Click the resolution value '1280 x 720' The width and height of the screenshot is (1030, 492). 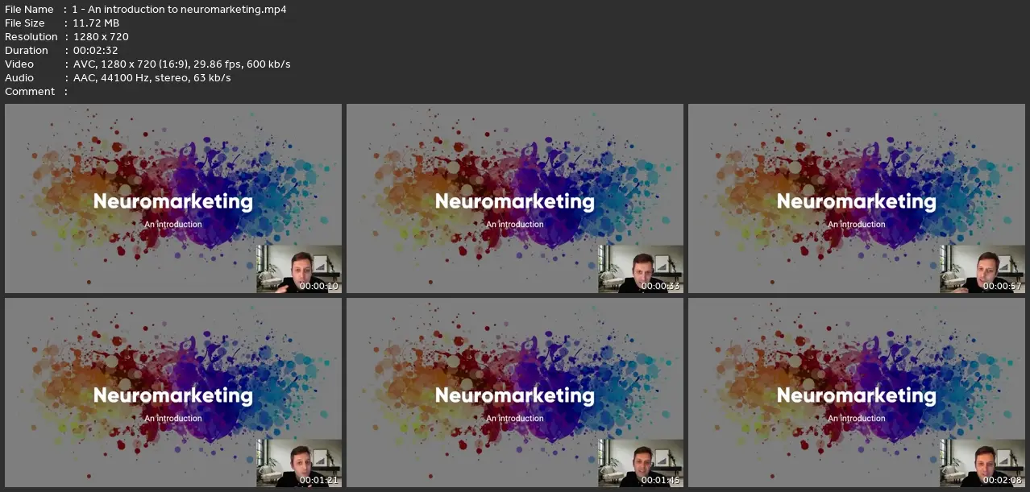[x=101, y=37]
